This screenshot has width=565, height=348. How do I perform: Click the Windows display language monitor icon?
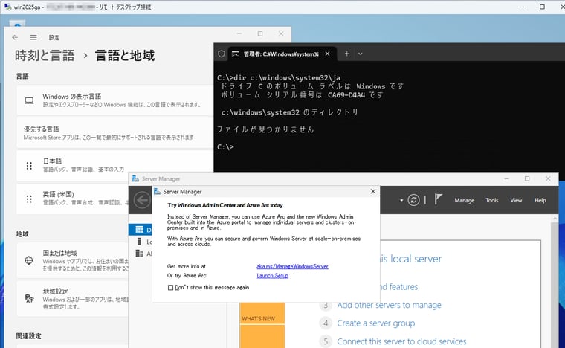pyautogui.click(x=29, y=100)
